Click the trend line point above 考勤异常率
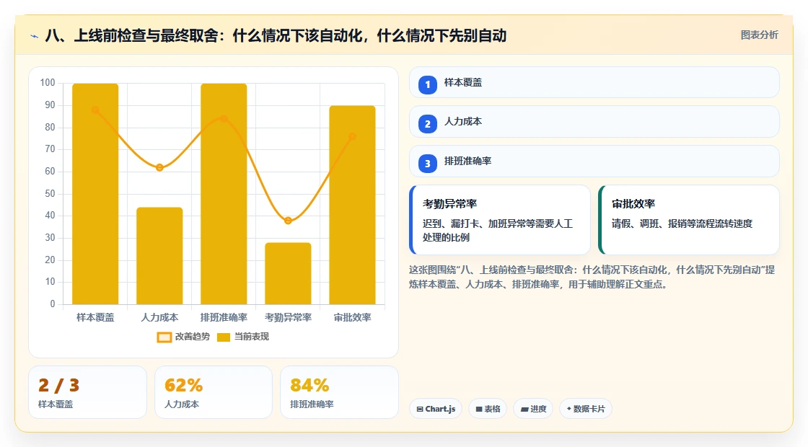Image resolution: width=808 pixels, height=447 pixels. pyautogui.click(x=288, y=221)
